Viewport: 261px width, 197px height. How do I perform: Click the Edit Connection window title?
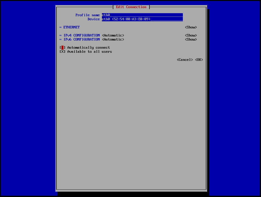[131, 7]
